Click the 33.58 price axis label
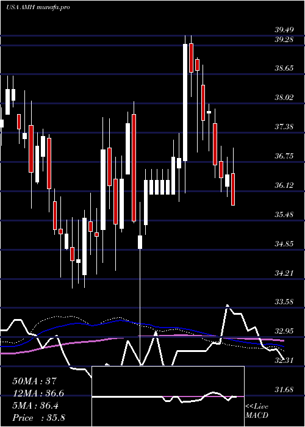The height and width of the screenshot is (427, 305). pyautogui.click(x=284, y=302)
